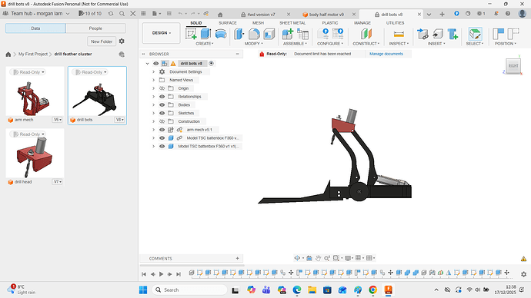The image size is (531, 298).
Task: Click the New Folder button
Action: [x=102, y=41]
